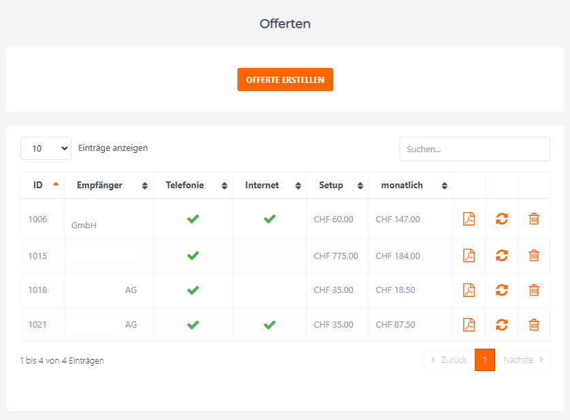Open PDF for offer 1018

click(x=469, y=290)
